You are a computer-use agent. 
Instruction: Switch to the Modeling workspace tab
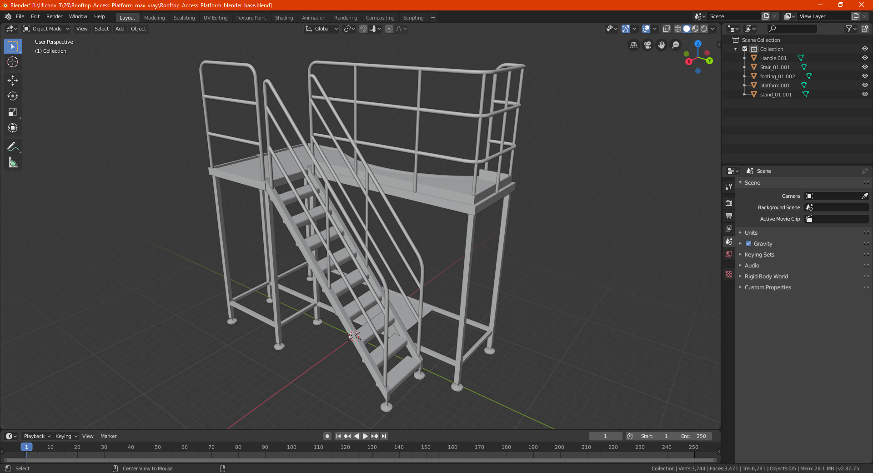[x=154, y=18]
